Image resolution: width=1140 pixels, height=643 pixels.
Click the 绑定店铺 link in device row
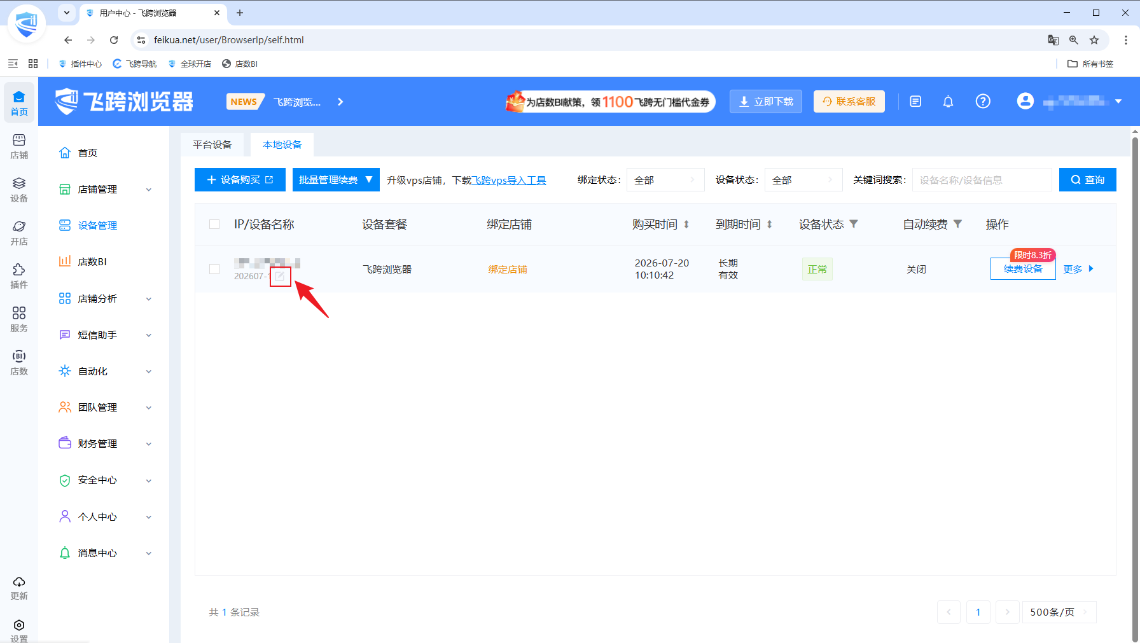508,270
